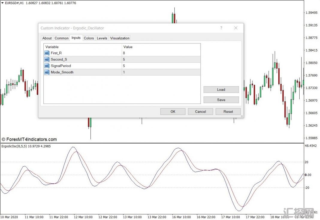Click the SignalPeriod variable type icon
This screenshot has height=220, width=320.
coord(47,66)
